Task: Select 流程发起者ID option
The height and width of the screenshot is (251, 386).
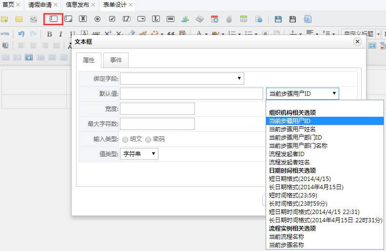Action: coord(287,154)
